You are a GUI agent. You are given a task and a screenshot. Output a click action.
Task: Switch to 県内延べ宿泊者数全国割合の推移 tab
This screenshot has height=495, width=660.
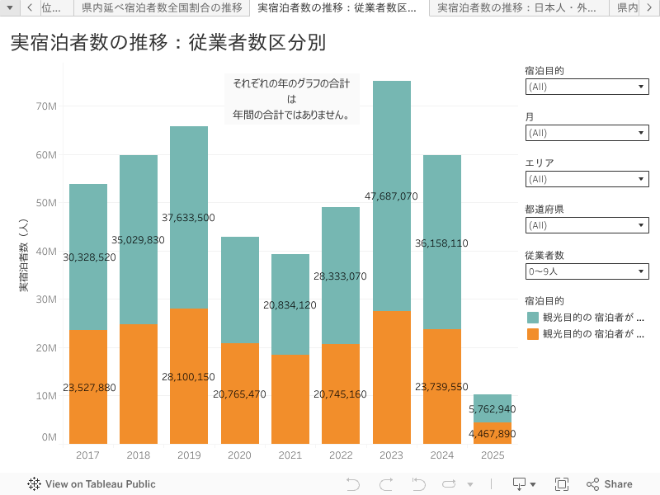[162, 8]
